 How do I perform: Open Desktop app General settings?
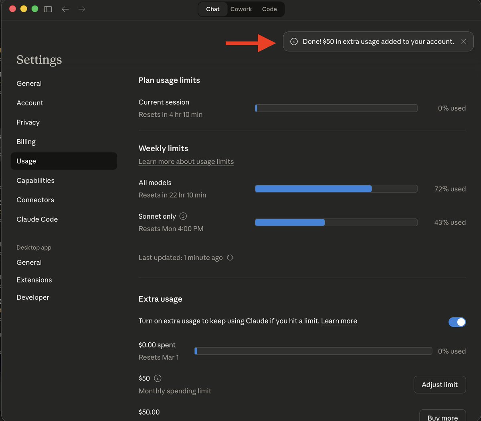coord(64,262)
